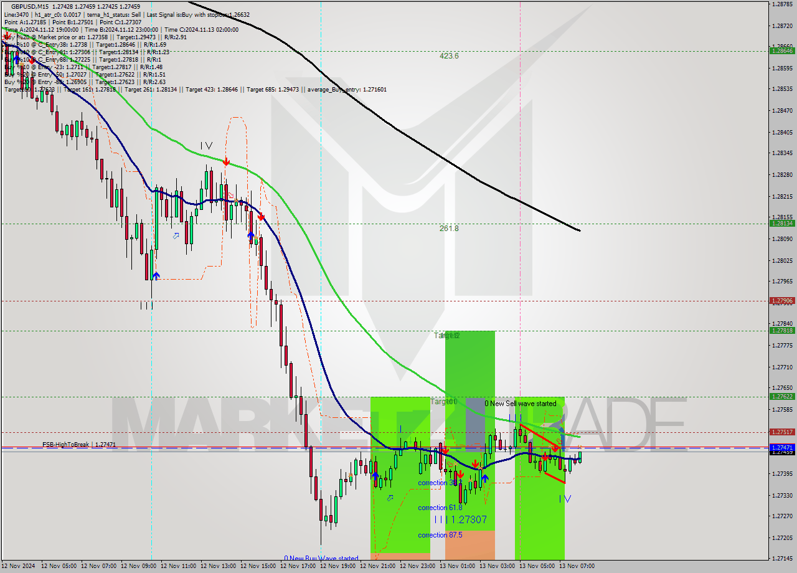Click the 'correction 61.8' text label
Viewport: 797px width, 573px height.
440,508
